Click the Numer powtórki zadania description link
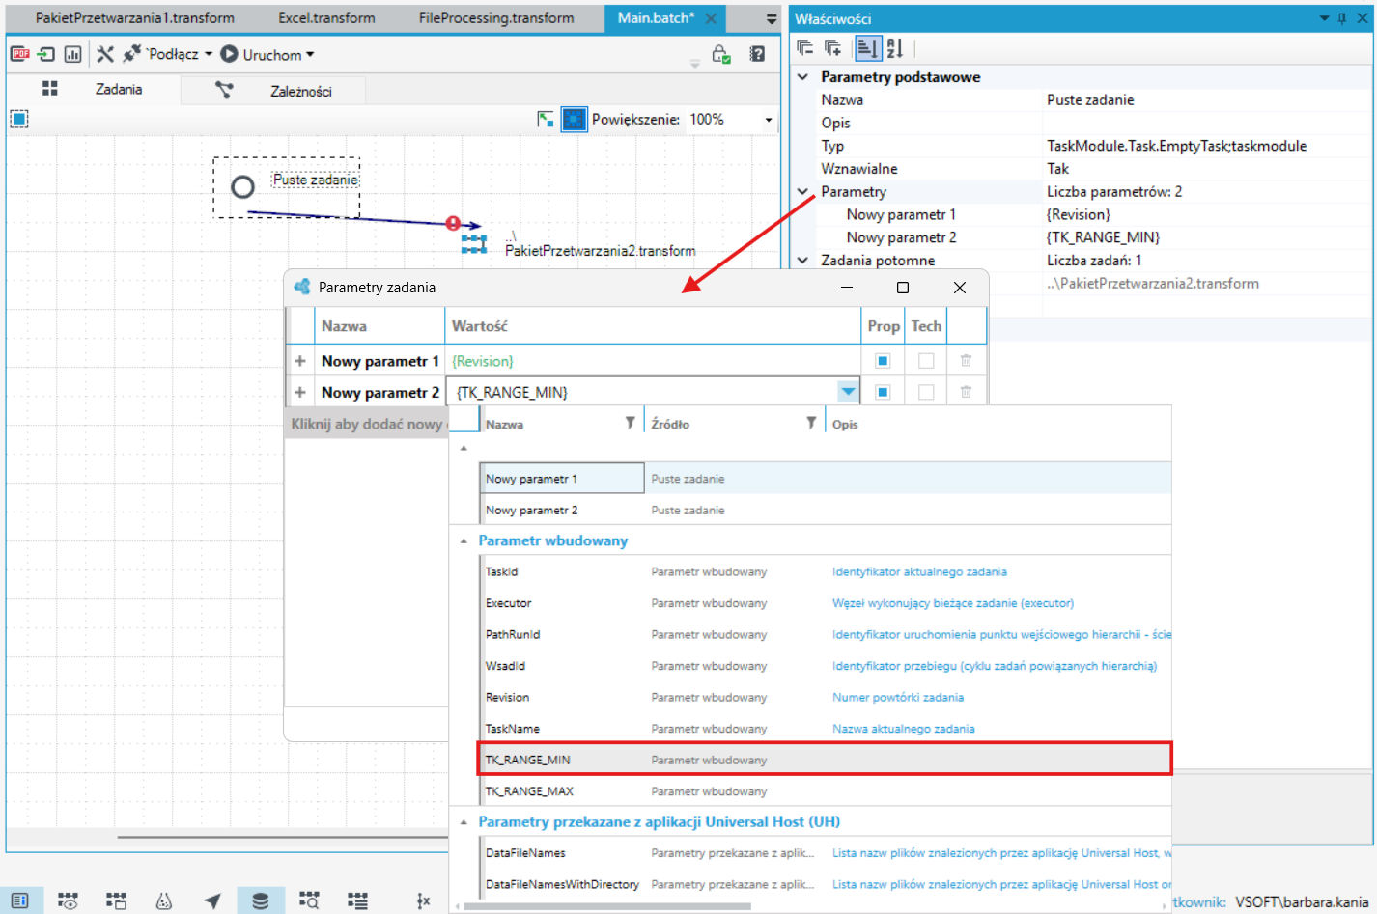 (898, 698)
